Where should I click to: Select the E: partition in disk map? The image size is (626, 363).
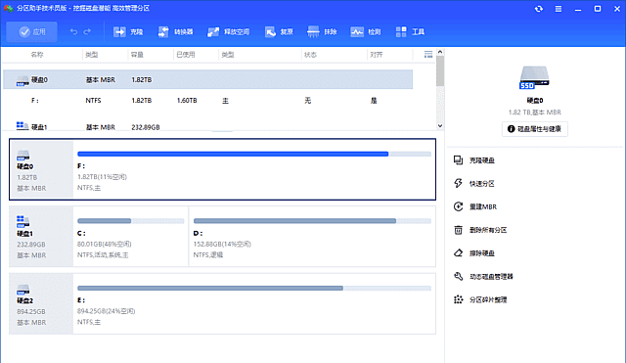[x=254, y=303]
